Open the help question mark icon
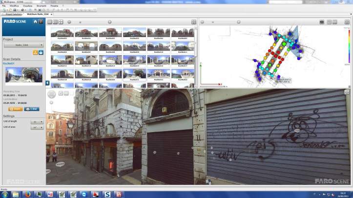 click(41, 21)
